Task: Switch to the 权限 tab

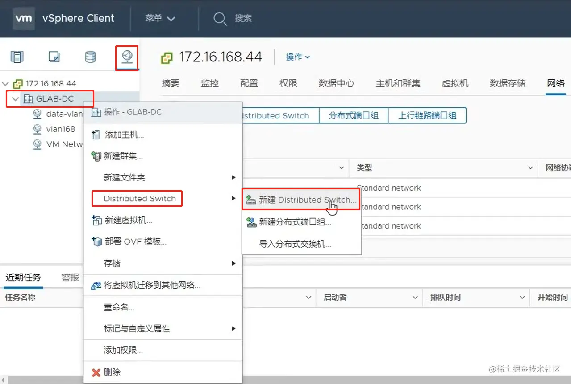Action: pyautogui.click(x=288, y=83)
